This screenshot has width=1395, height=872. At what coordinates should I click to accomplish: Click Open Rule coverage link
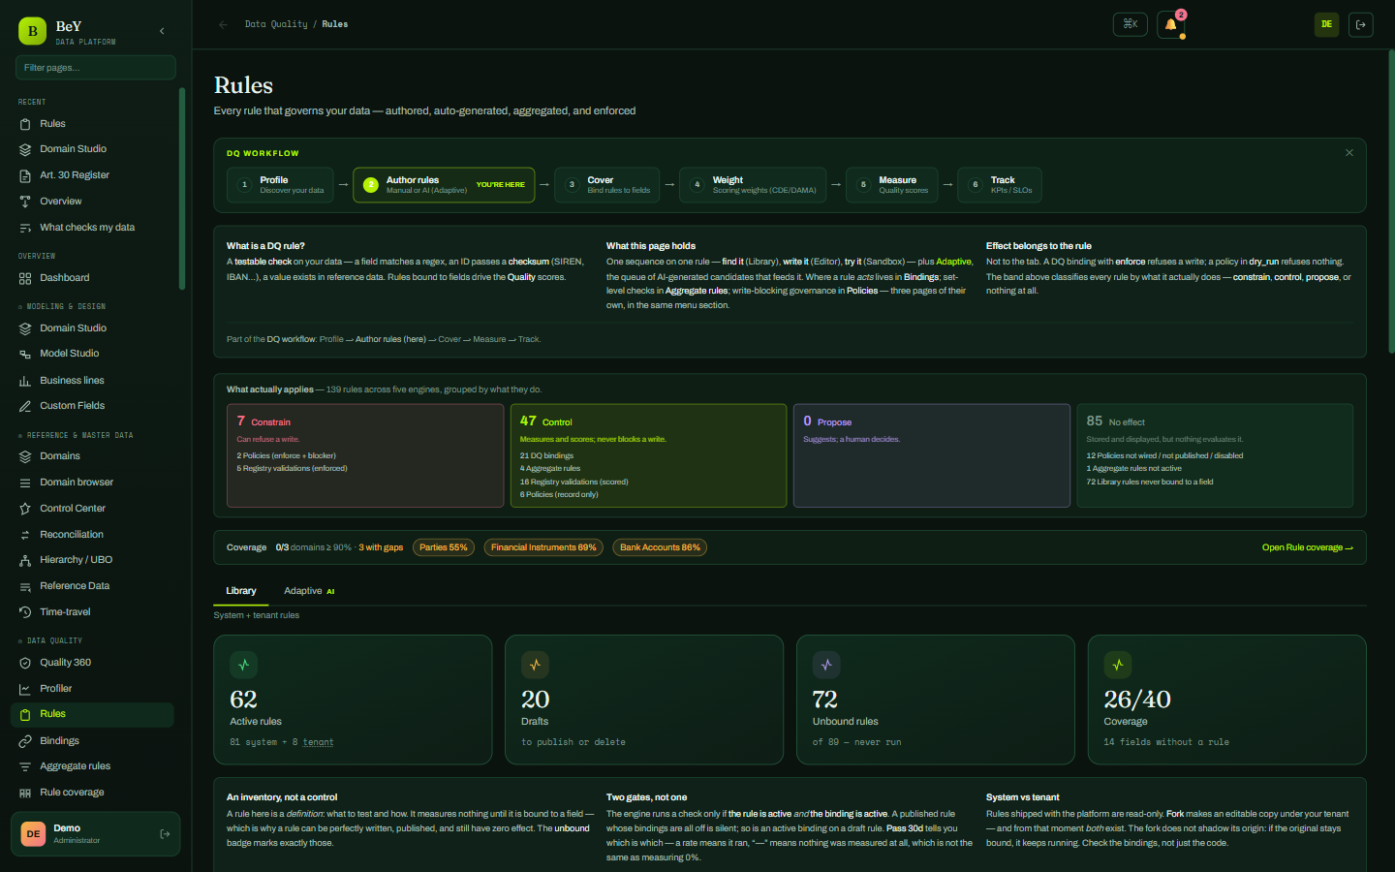(x=1307, y=547)
